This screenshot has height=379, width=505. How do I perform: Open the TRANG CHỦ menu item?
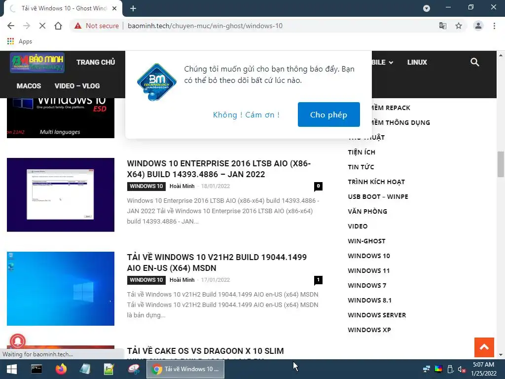click(x=96, y=62)
